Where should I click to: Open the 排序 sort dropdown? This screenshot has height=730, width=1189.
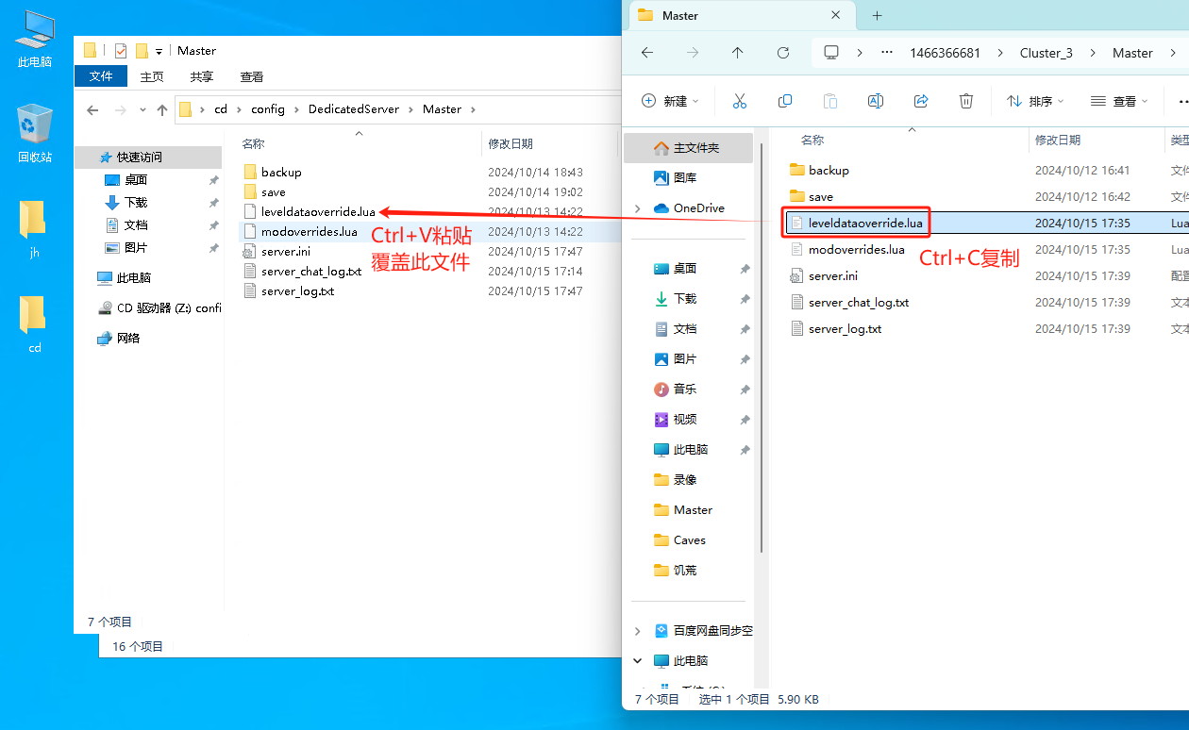click(1035, 101)
